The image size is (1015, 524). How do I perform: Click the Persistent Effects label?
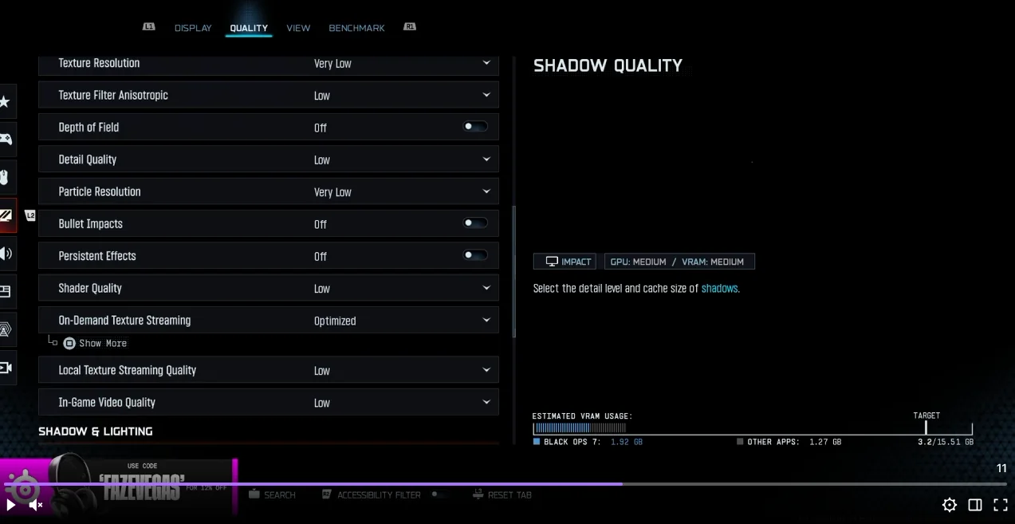pyautogui.click(x=97, y=256)
